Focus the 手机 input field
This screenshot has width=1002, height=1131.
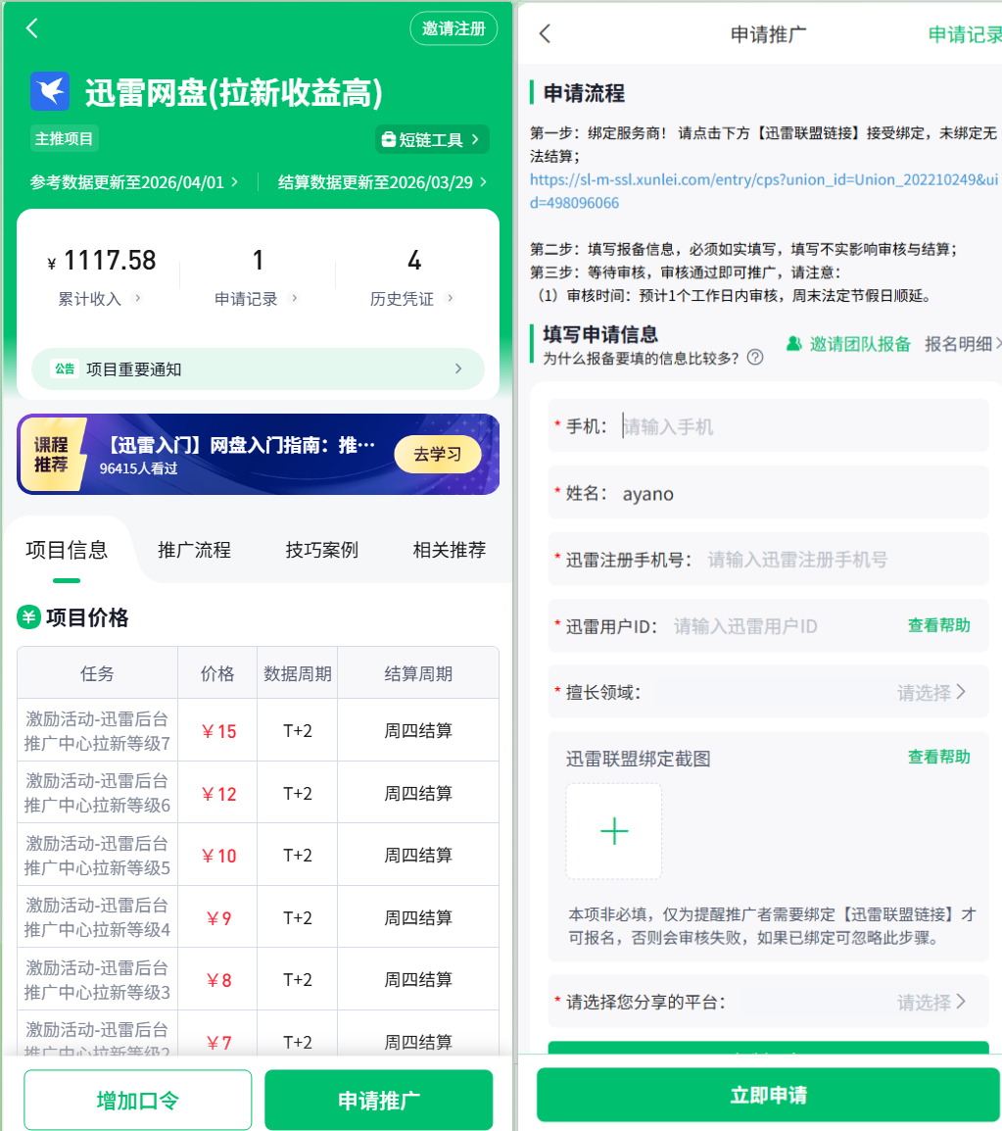click(768, 426)
